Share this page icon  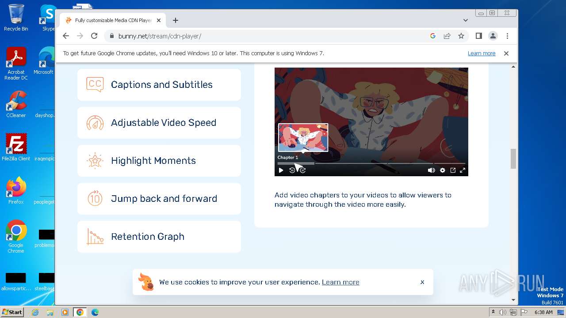(447, 36)
